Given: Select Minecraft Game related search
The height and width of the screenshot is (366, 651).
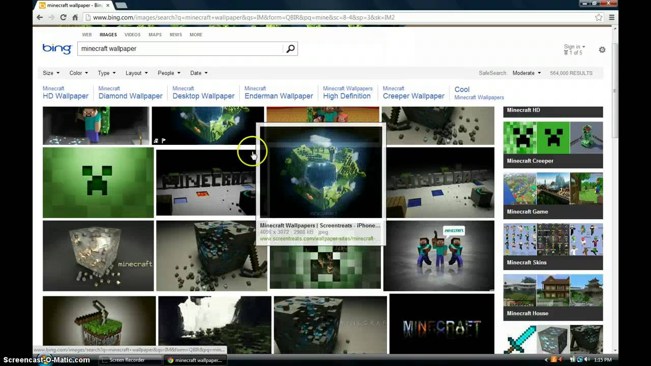Looking at the screenshot, I should click(x=553, y=196).
